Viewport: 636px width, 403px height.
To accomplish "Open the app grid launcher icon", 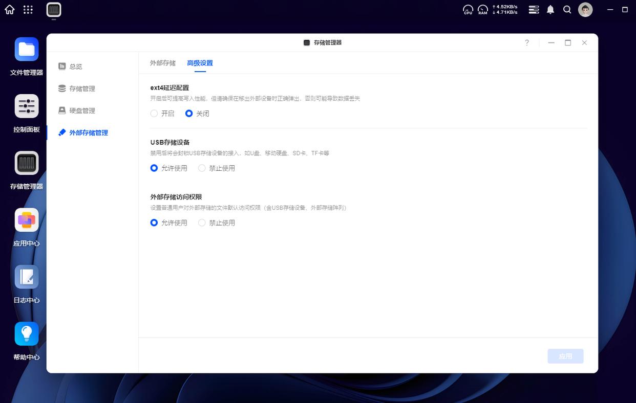I will coord(28,10).
